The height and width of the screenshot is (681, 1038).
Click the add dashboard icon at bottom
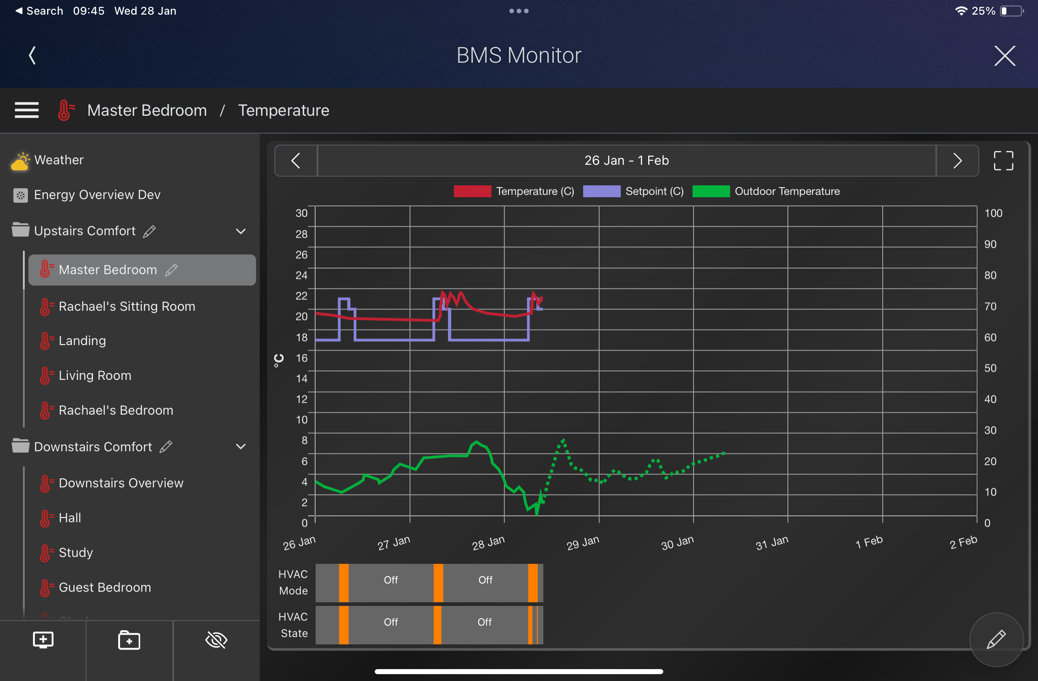[43, 640]
